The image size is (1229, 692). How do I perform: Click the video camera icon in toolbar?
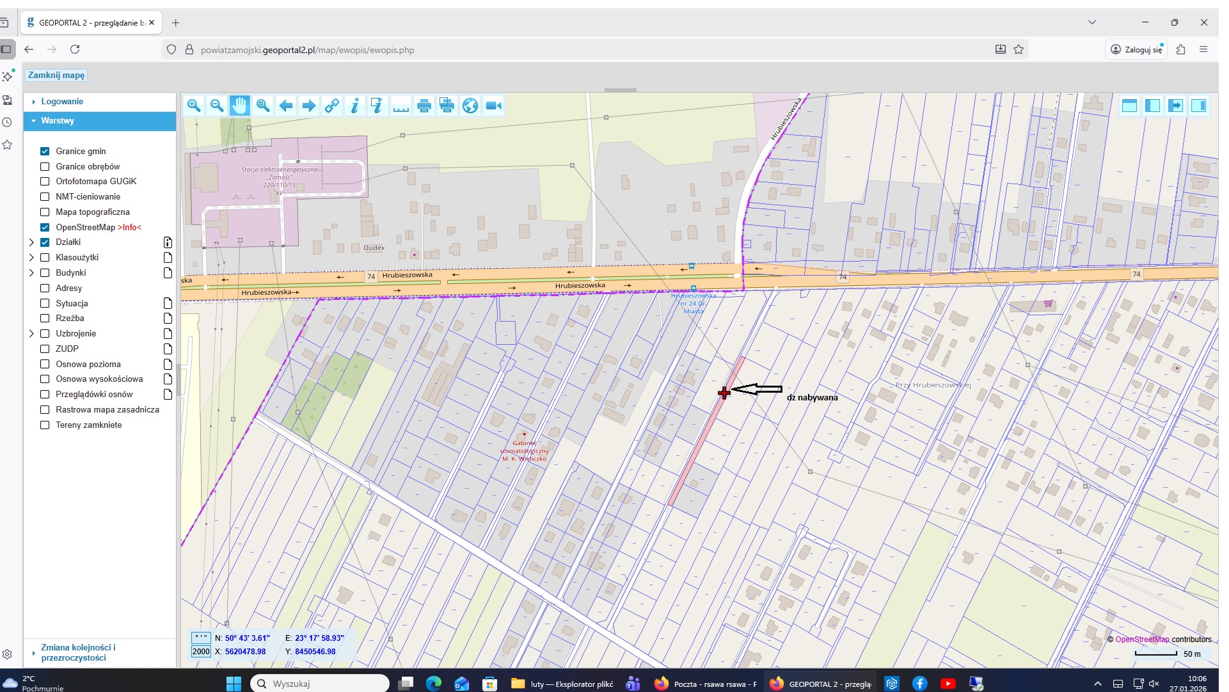click(x=493, y=106)
